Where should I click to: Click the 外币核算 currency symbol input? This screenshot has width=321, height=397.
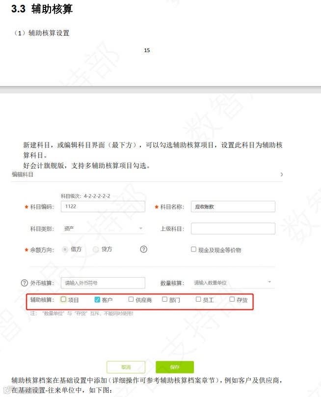pos(103,283)
